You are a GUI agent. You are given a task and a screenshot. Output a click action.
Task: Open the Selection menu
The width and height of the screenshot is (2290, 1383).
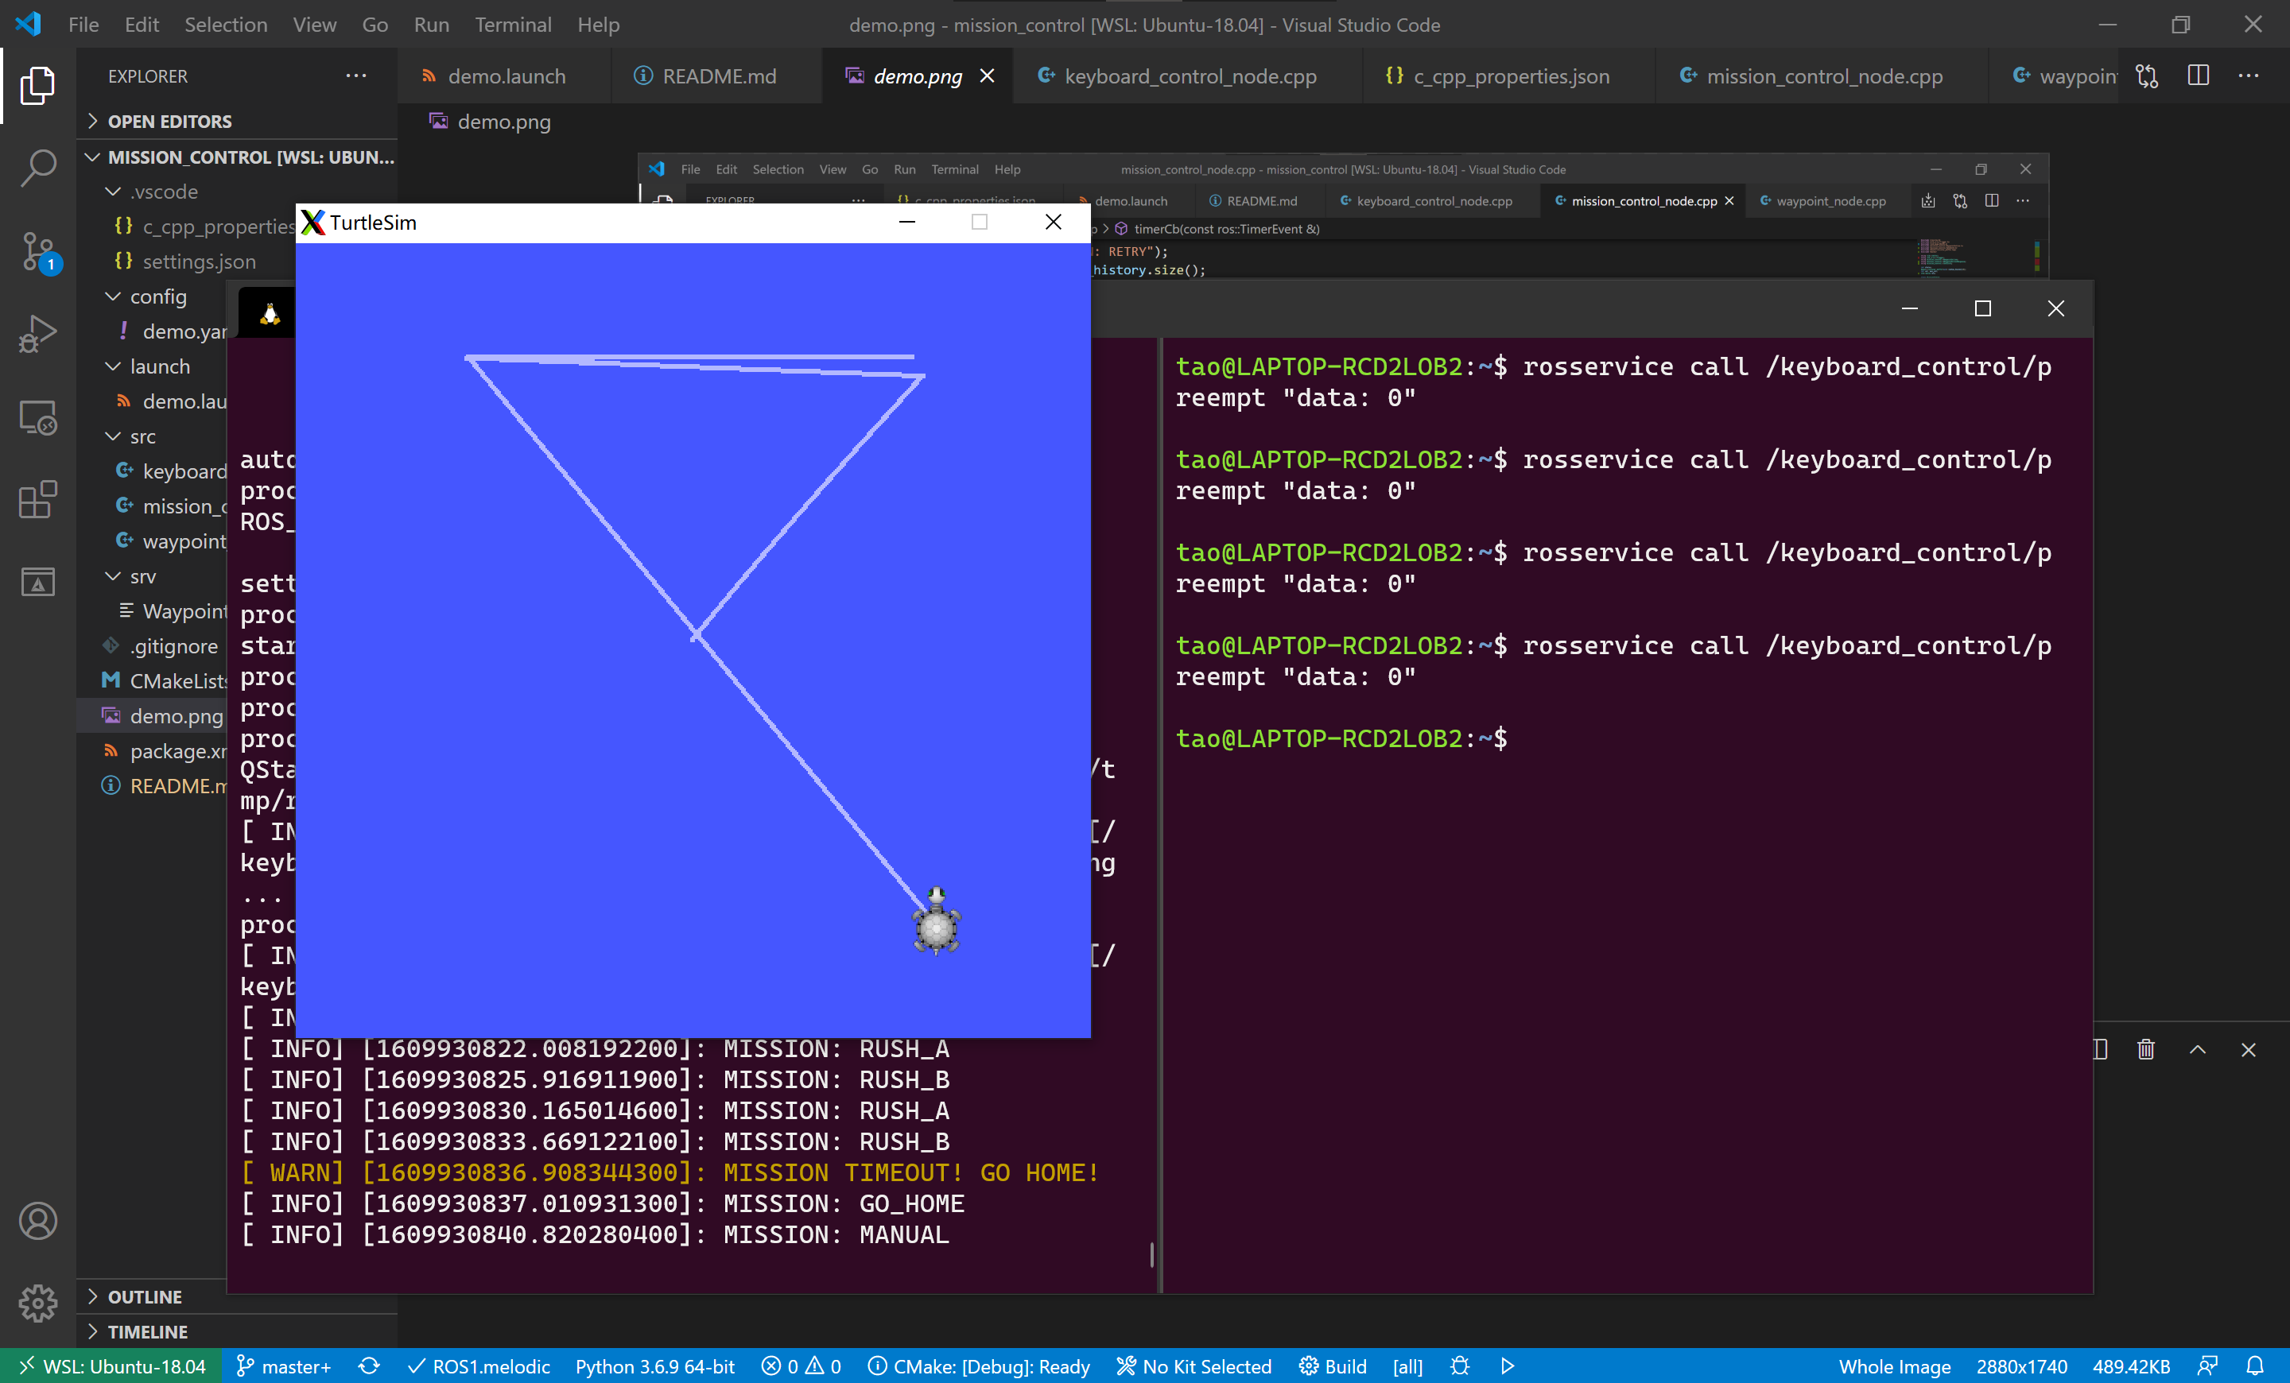coord(226,24)
